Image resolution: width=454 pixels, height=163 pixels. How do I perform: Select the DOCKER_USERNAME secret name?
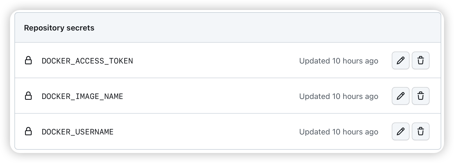point(78,132)
